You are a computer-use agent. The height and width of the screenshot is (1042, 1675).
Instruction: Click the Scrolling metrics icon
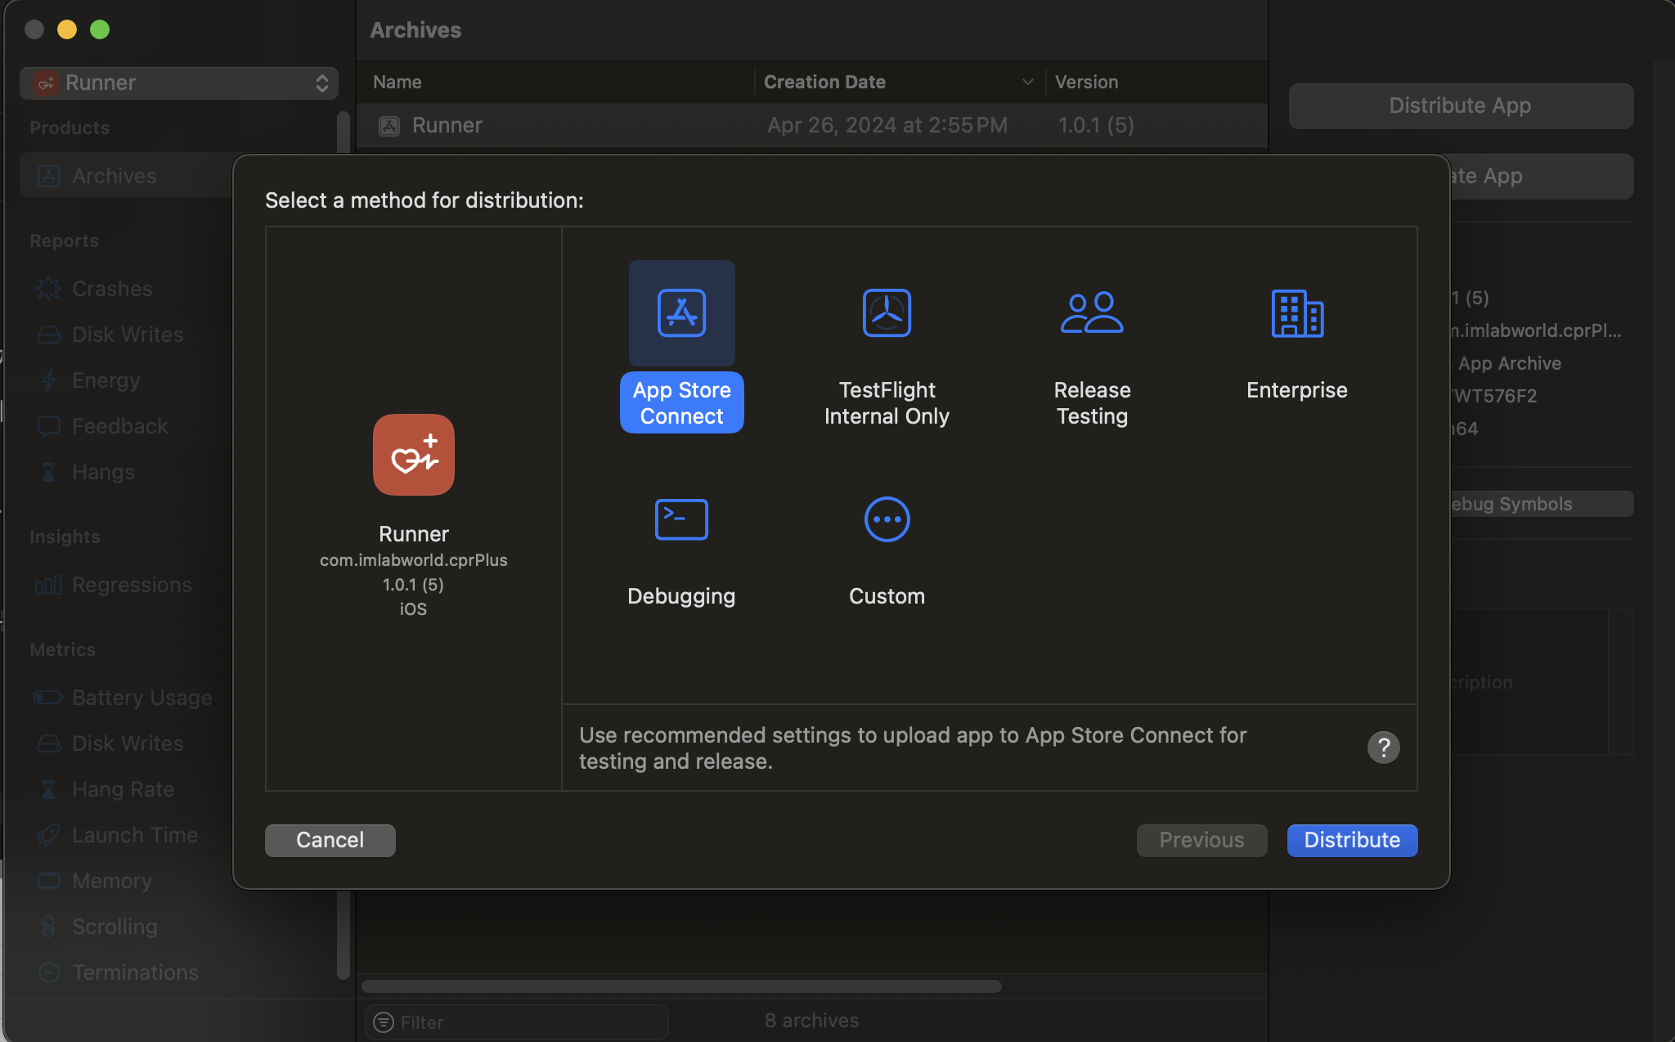point(49,927)
